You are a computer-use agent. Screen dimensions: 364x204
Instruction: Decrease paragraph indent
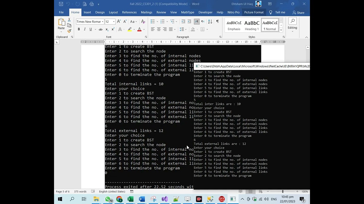click(183, 22)
